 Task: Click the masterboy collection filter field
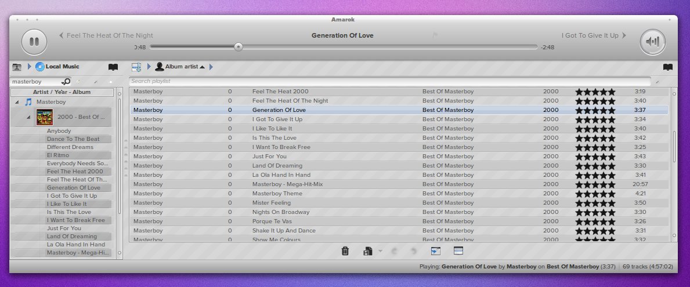pyautogui.click(x=36, y=81)
